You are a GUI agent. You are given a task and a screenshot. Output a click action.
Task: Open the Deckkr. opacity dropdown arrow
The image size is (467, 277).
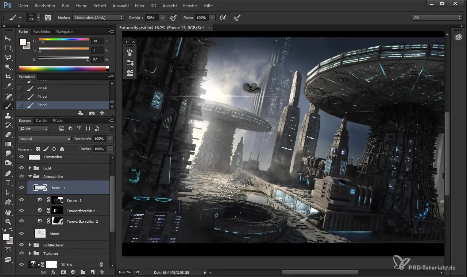coord(162,17)
